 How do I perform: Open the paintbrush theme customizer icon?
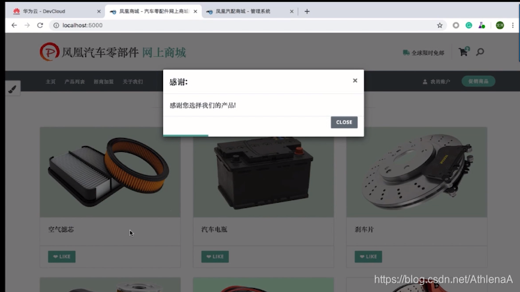pyautogui.click(x=13, y=89)
